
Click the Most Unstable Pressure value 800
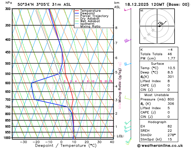pos(171,99)
